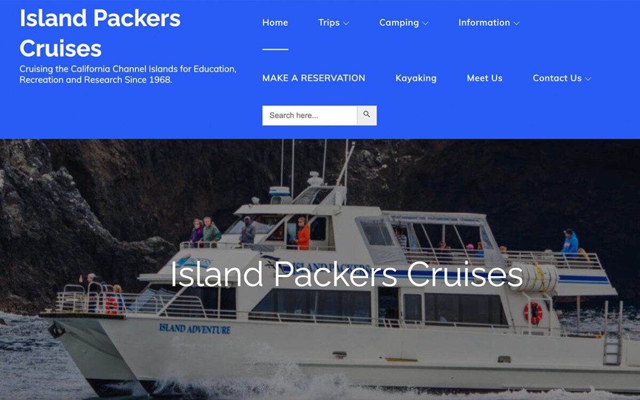Open the Contact Us menu label
Image resolution: width=640 pixels, height=400 pixels.
click(x=557, y=78)
